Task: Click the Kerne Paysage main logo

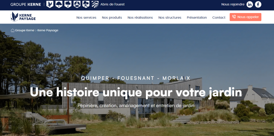Action: coord(23,17)
